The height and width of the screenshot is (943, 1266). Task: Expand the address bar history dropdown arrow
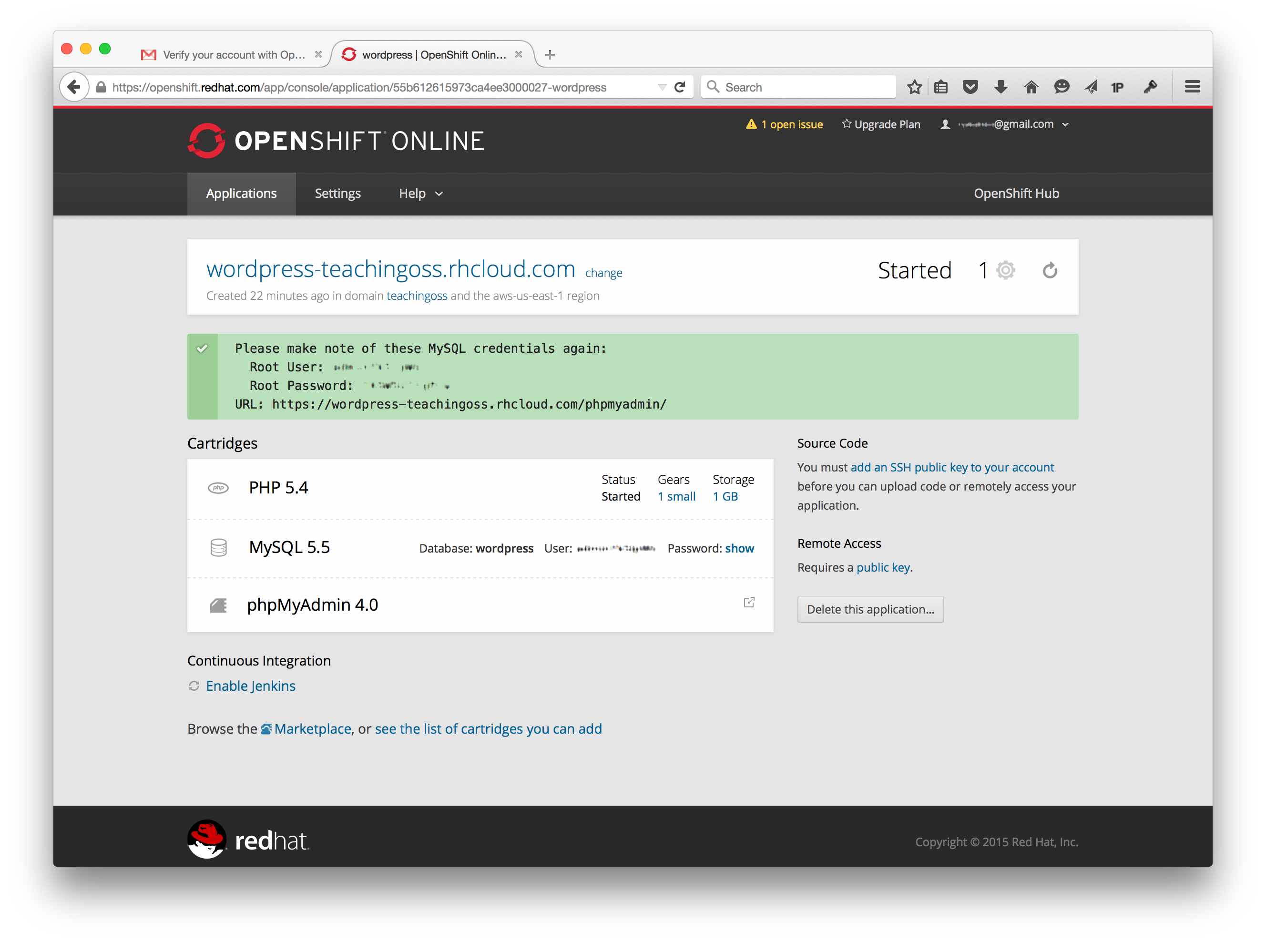[662, 87]
